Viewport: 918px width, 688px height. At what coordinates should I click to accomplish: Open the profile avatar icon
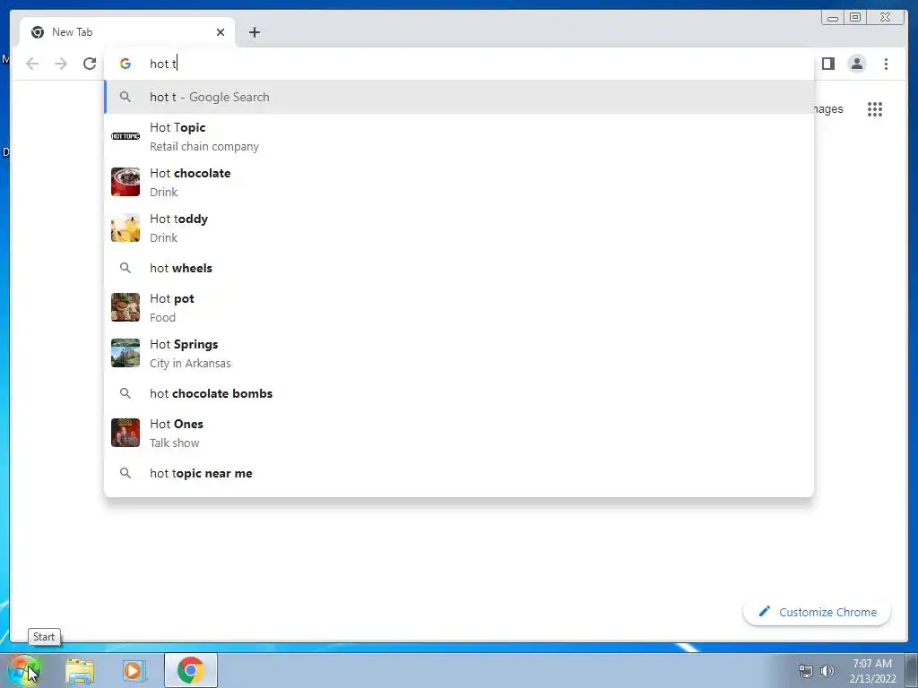[x=856, y=64]
